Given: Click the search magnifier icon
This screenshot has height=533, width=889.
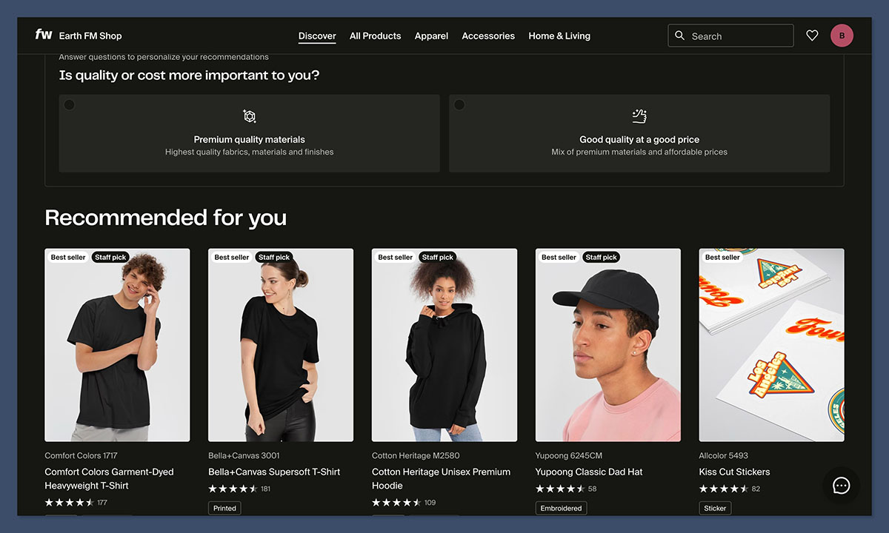Looking at the screenshot, I should [x=680, y=36].
